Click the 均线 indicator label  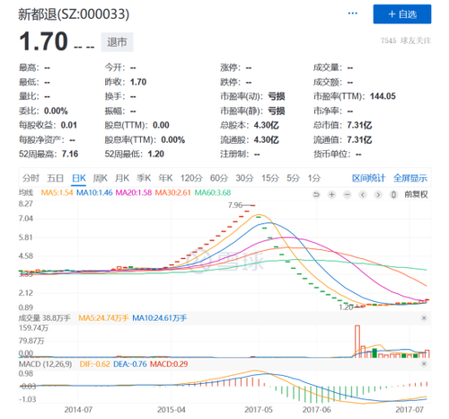pyautogui.click(x=26, y=192)
